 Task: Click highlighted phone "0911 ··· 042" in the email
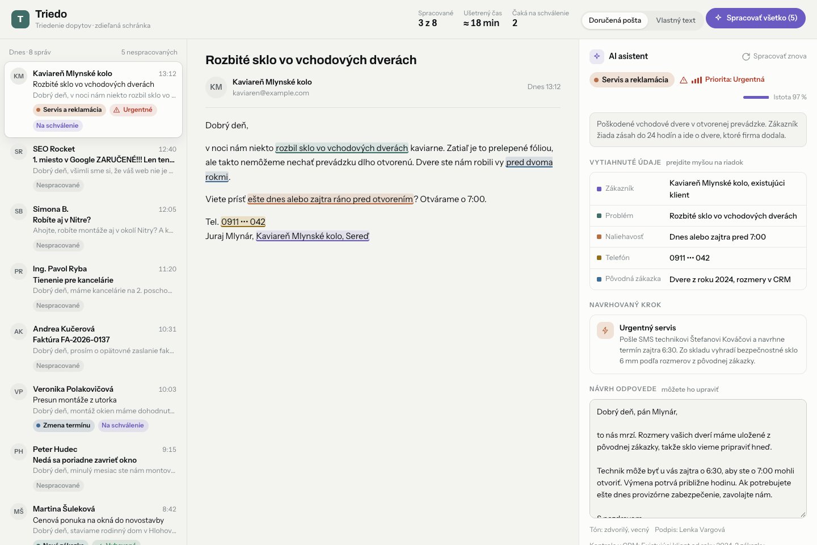[243, 222]
